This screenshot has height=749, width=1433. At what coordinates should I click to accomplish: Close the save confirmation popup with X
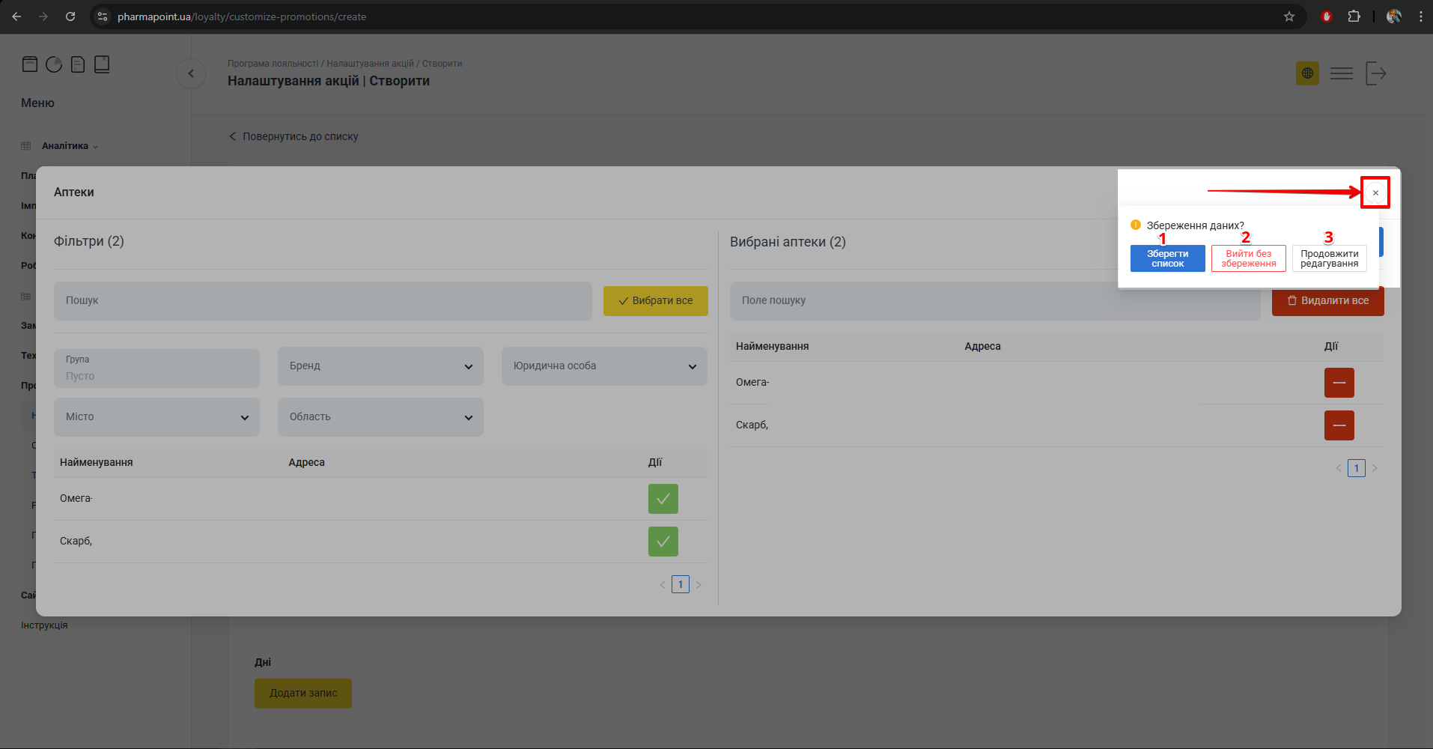(1375, 192)
